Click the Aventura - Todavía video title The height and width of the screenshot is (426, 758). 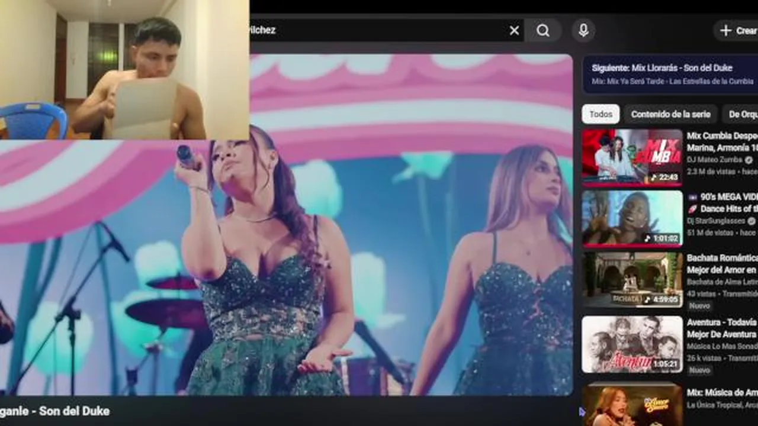pos(722,328)
